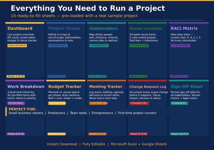Select the Auto-calculated badge under Dashboard
Viewport: 214px width, 150px height.
[x=17, y=46]
